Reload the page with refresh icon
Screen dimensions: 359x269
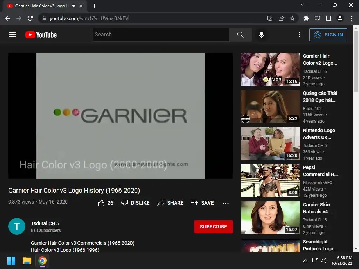tap(30, 18)
